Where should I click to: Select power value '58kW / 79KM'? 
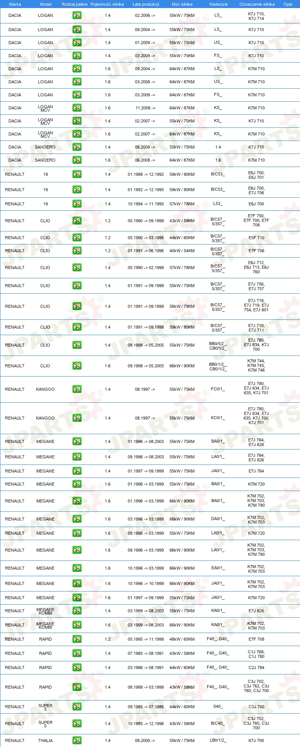pyautogui.click(x=182, y=306)
